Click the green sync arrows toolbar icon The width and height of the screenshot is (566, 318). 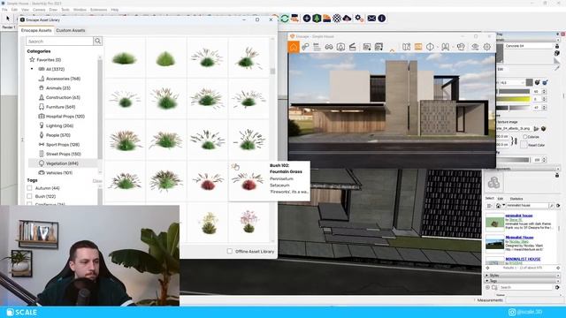click(x=285, y=18)
